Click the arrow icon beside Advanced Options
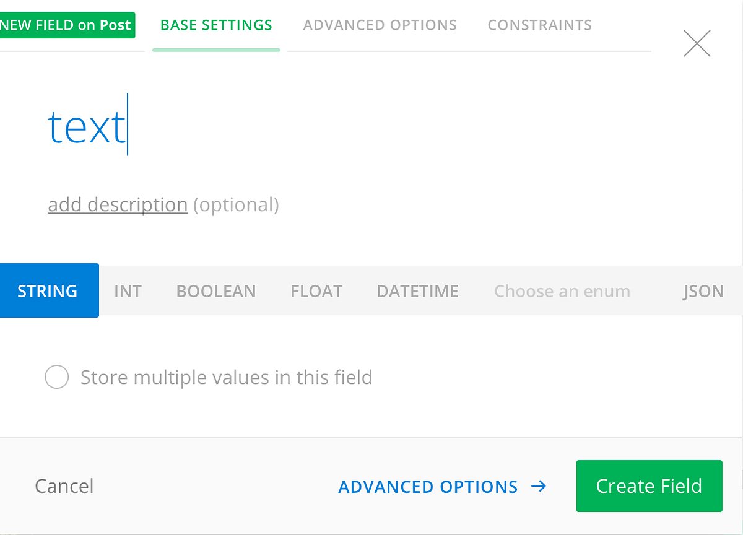The image size is (743, 535). click(539, 486)
